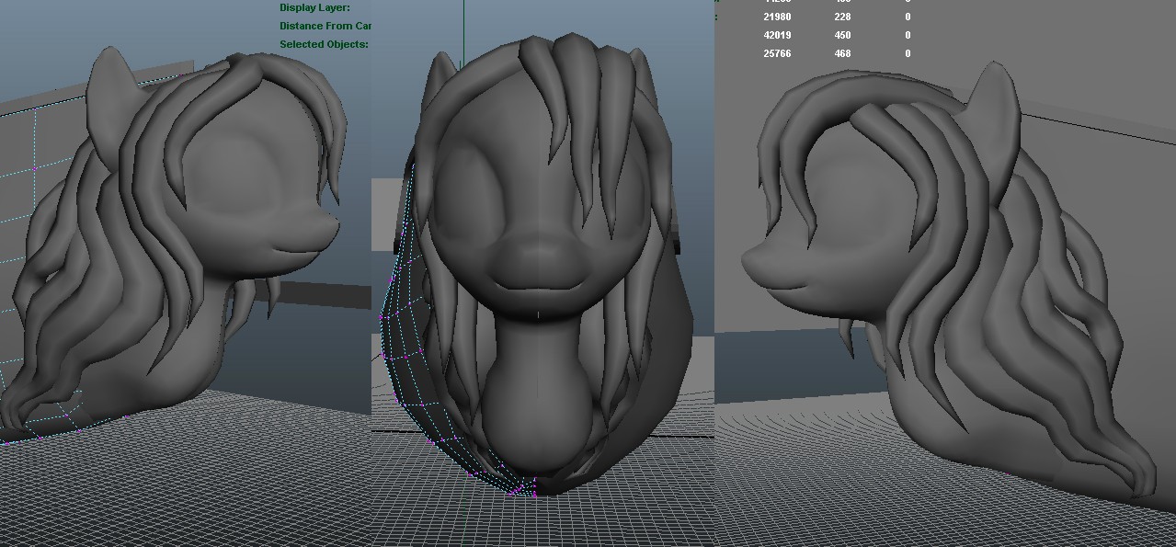Click the "Display Layer:" heads-up label
This screenshot has width=1176, height=547.
[314, 7]
